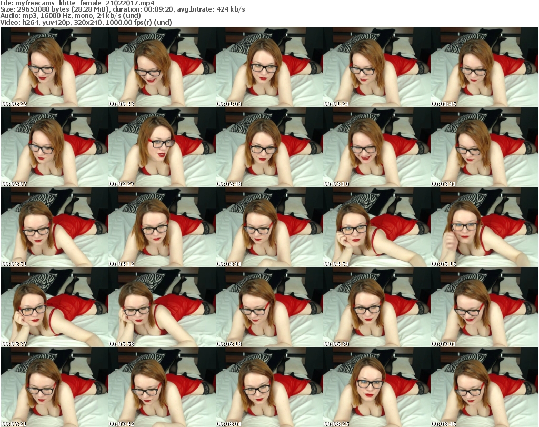Open the frame stamped 00:02:07

pyautogui.click(x=55, y=147)
